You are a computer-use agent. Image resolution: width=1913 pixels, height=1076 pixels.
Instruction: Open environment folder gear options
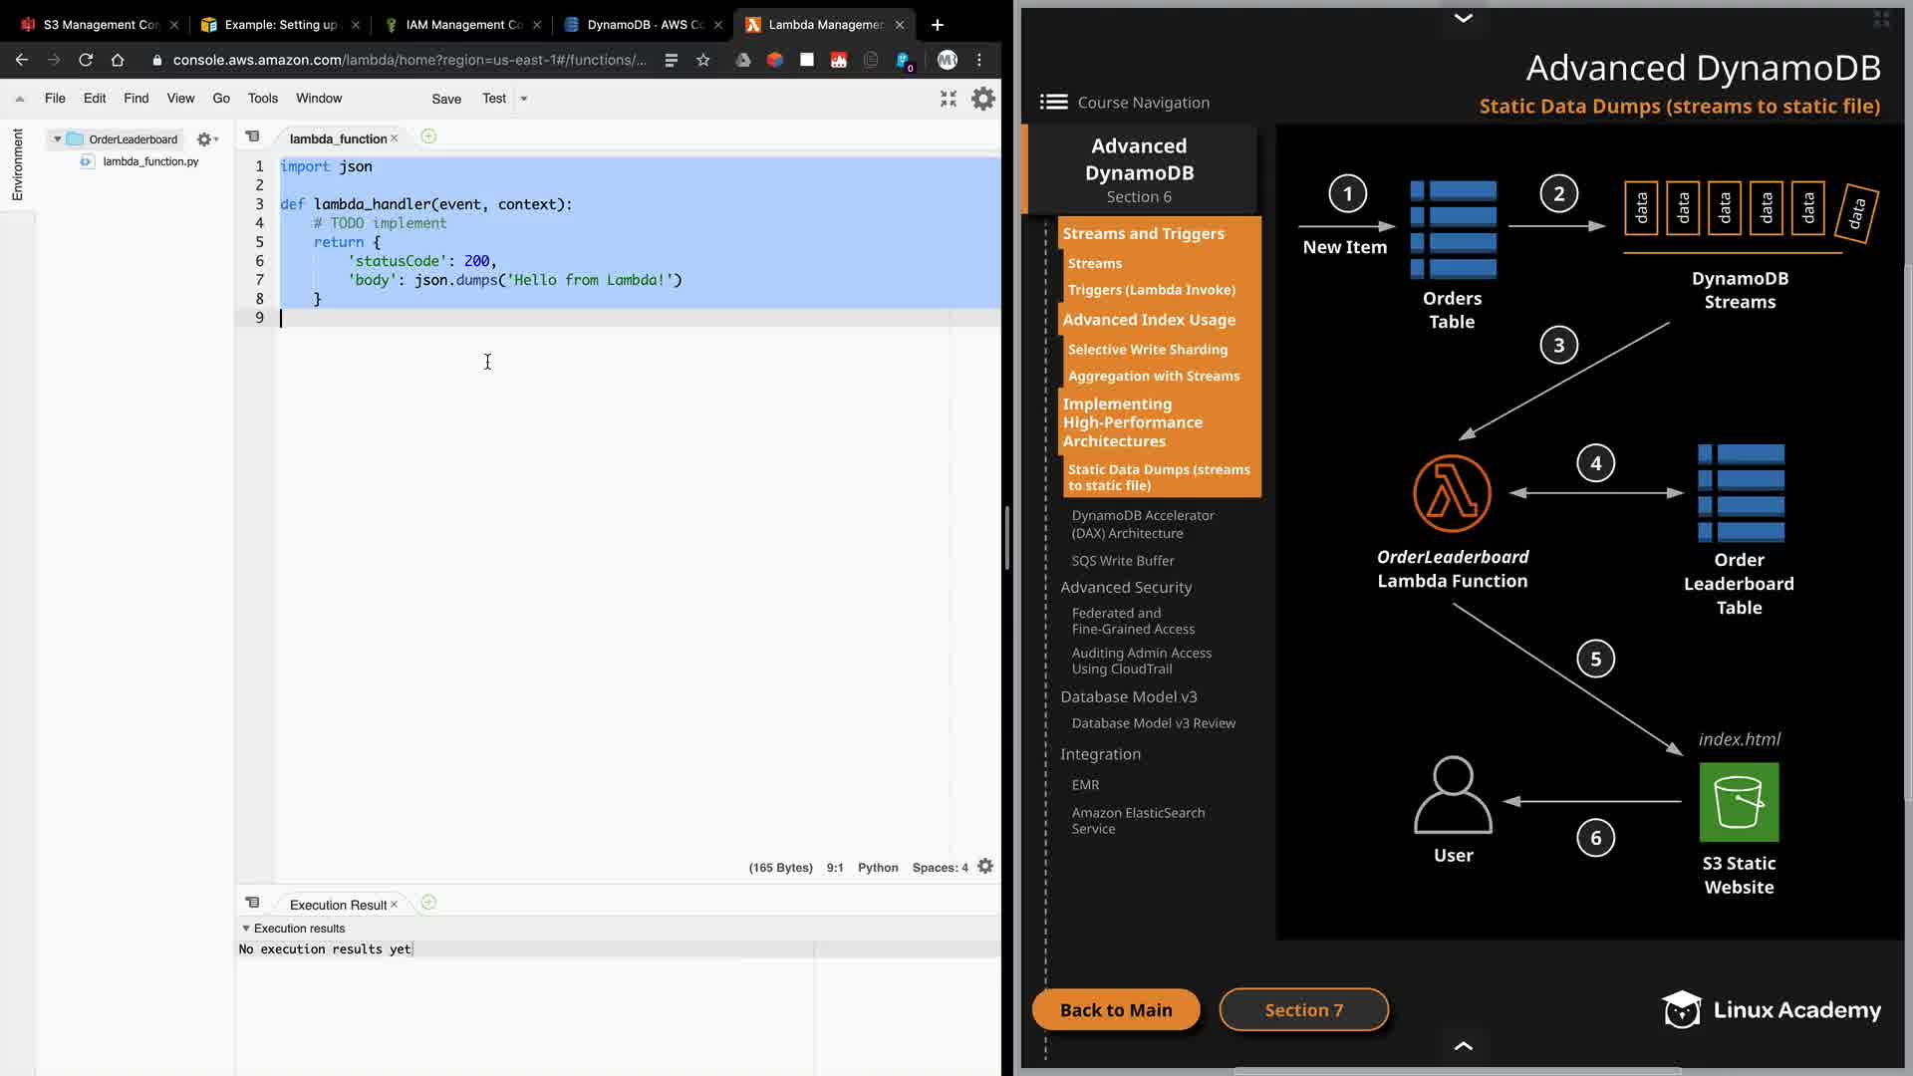point(206,139)
